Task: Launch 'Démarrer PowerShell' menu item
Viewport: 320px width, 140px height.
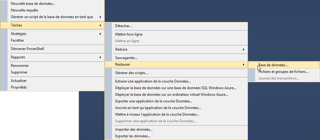Action: 28,49
